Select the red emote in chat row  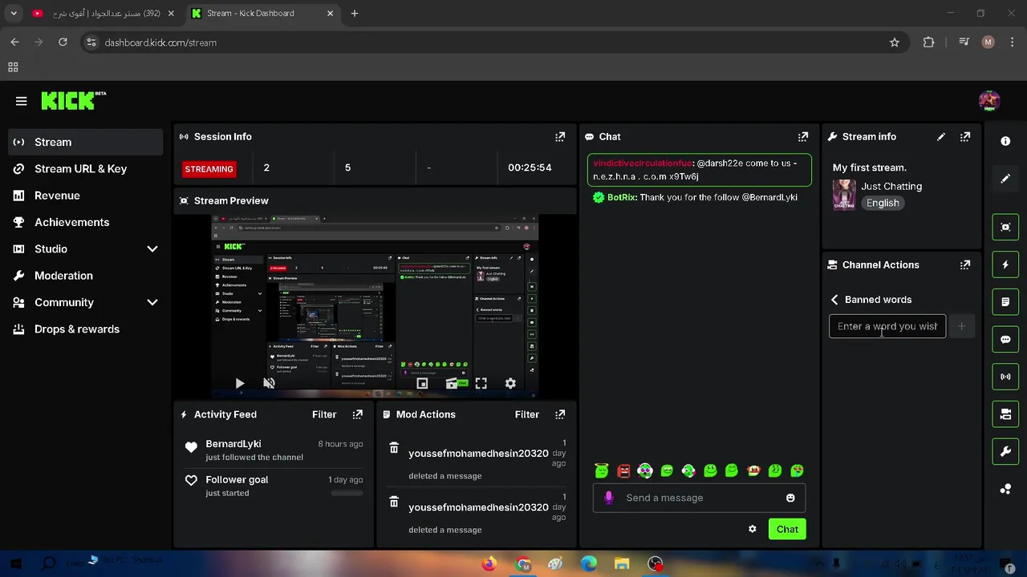[623, 471]
